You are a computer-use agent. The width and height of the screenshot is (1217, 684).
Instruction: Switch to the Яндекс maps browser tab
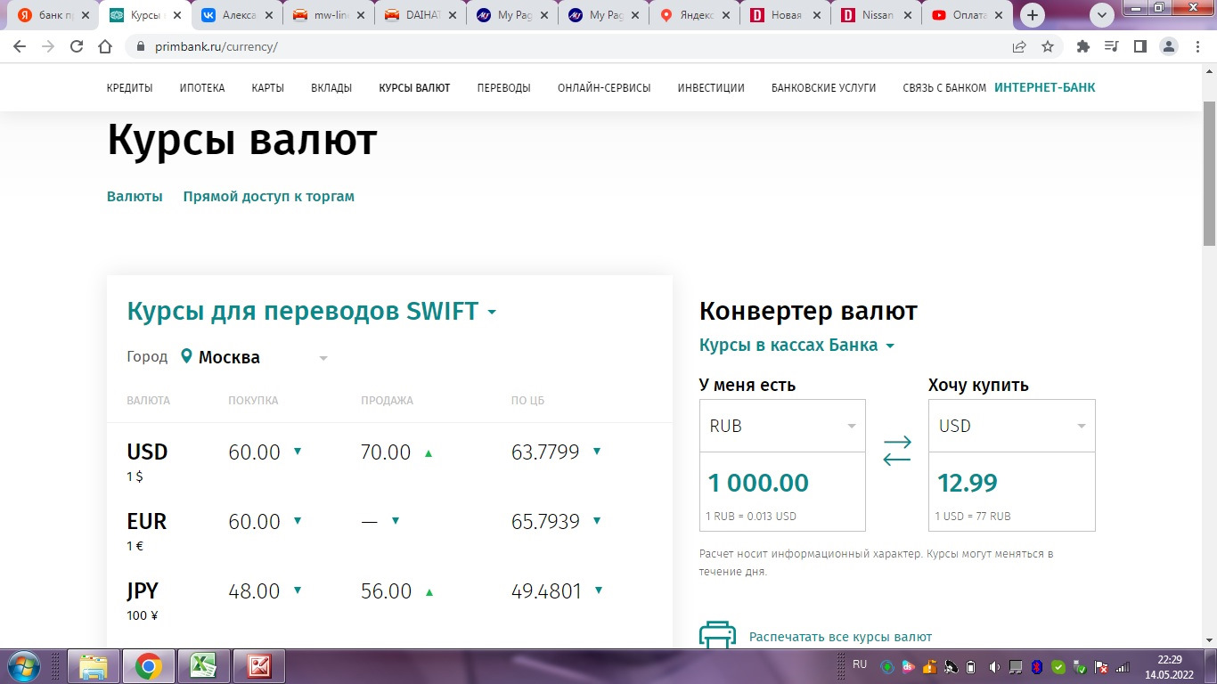pos(694,15)
